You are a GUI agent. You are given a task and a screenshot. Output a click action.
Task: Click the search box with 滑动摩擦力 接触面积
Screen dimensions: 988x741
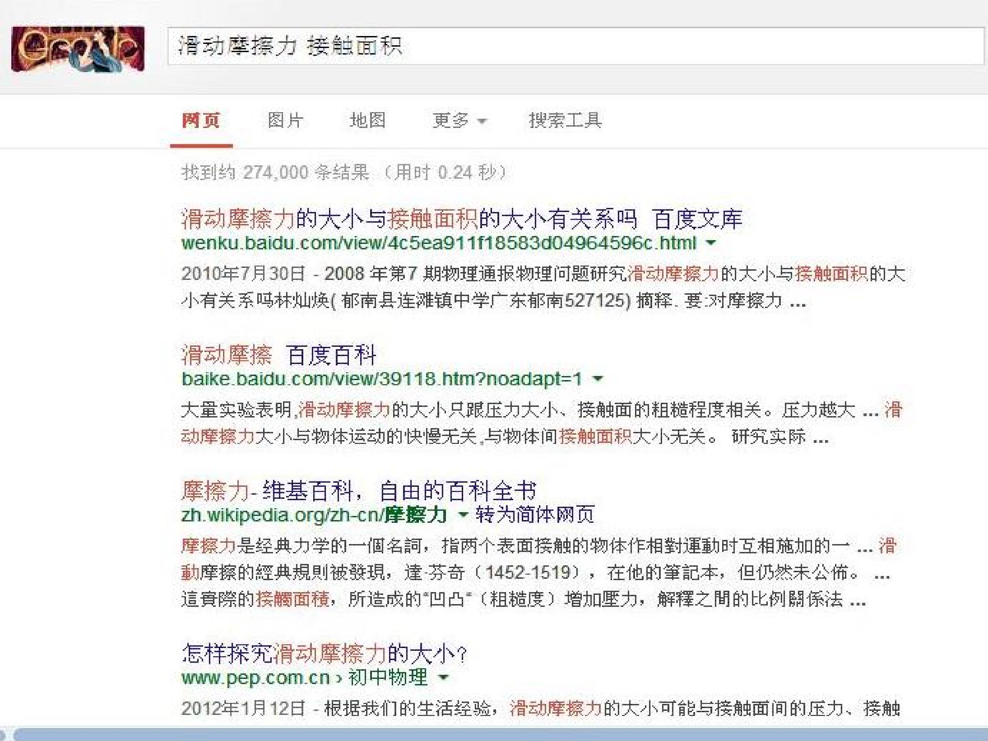[577, 46]
